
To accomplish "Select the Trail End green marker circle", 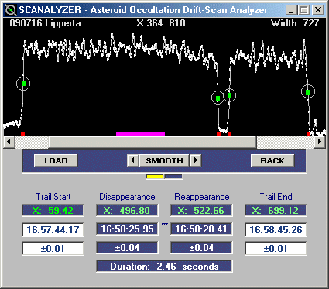I will point(308,91).
